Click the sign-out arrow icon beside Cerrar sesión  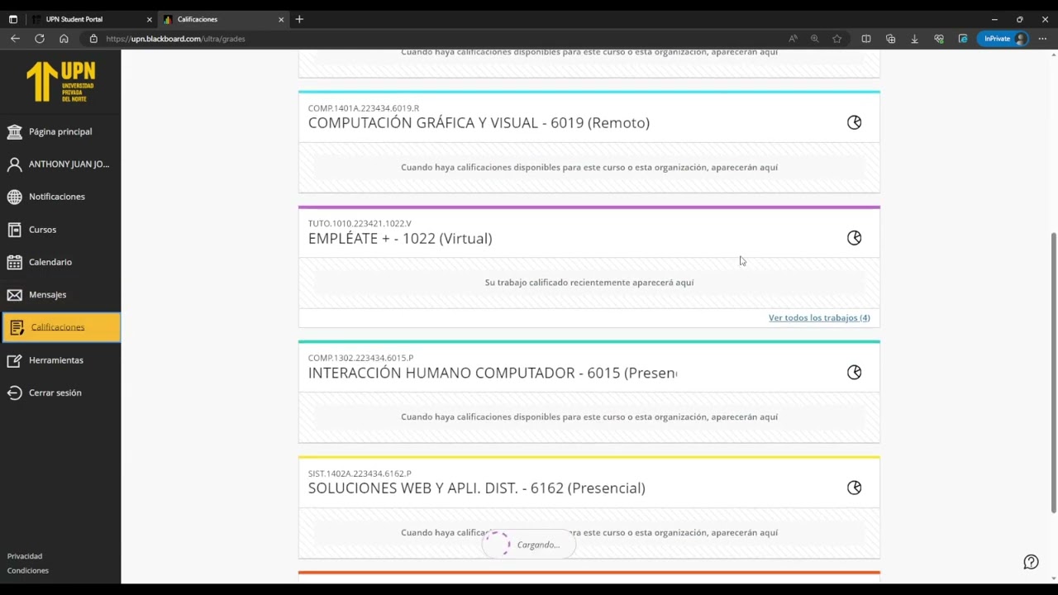[x=14, y=393]
